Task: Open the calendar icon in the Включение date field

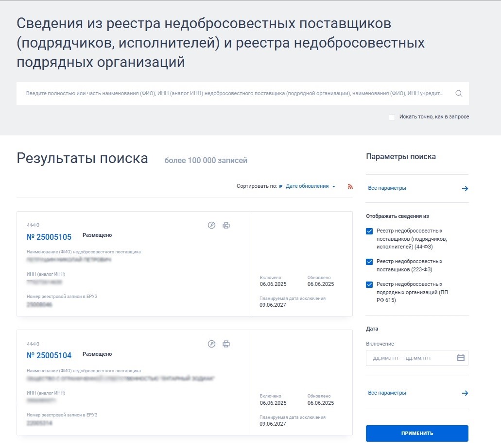Action: click(x=461, y=358)
